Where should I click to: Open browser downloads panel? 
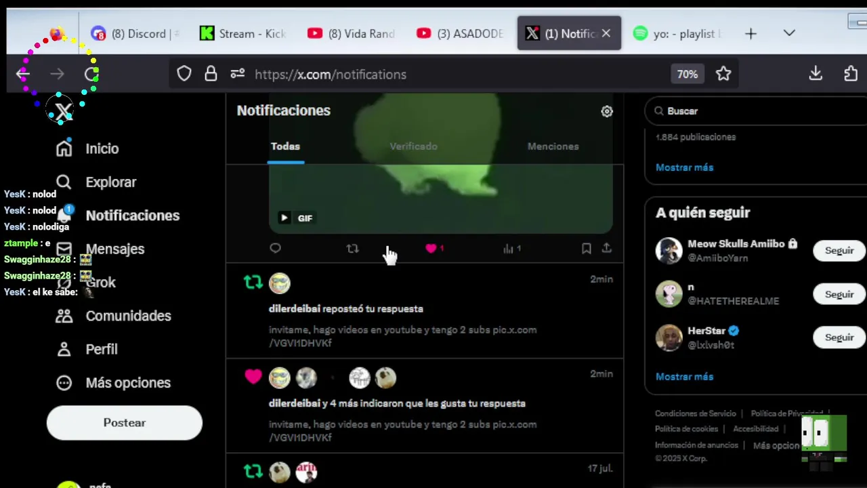(816, 74)
